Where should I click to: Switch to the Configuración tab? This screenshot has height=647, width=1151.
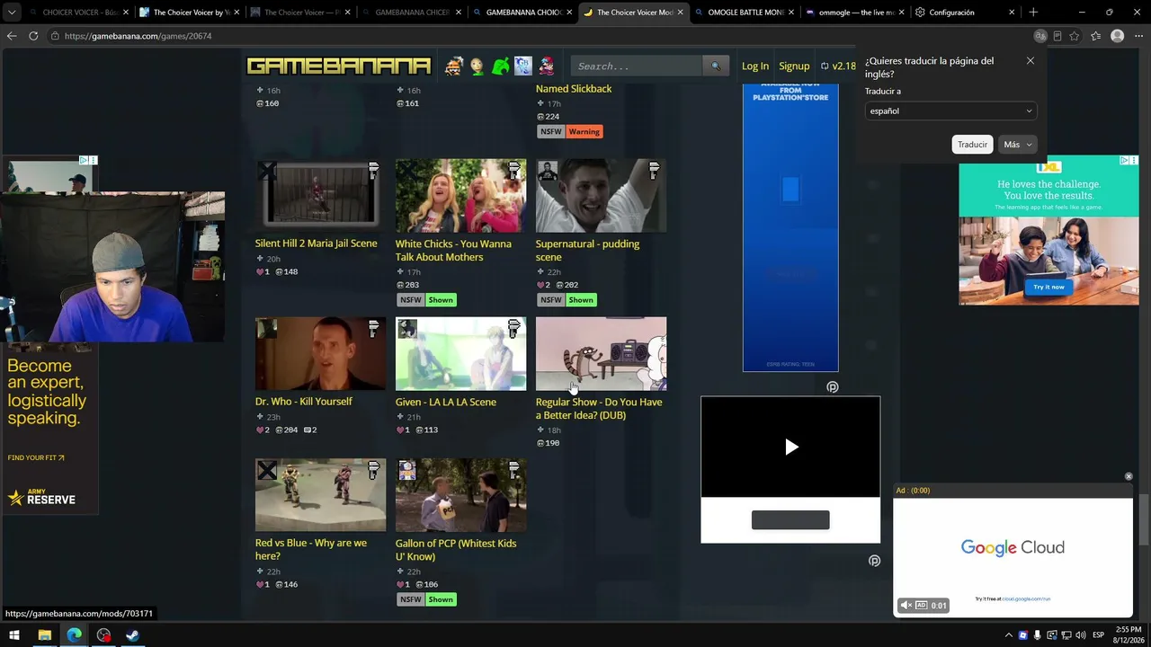tap(966, 13)
